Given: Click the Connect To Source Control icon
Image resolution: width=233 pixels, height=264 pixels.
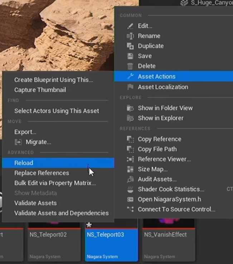Looking at the screenshot, I should (130, 209).
